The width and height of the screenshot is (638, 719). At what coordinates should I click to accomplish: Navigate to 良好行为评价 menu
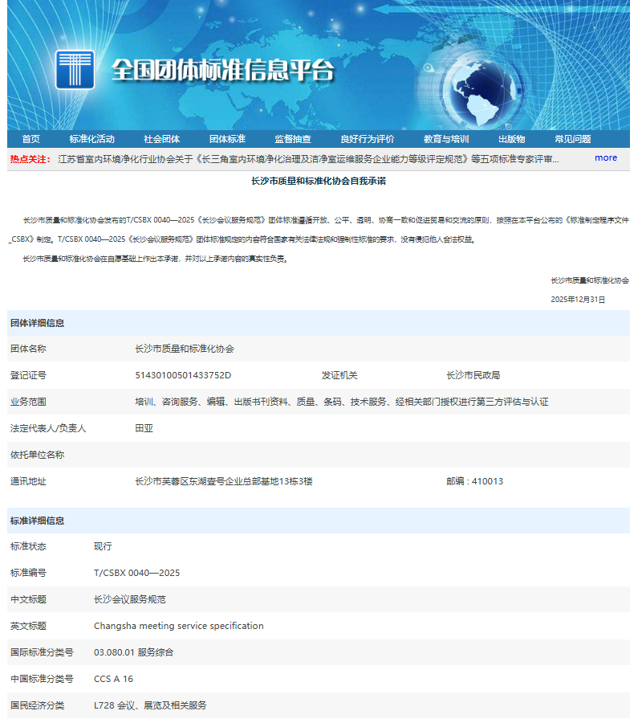pyautogui.click(x=368, y=139)
